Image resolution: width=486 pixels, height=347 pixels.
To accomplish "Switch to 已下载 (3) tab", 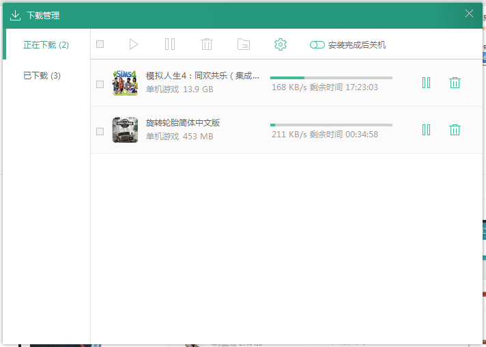I will 42,76.
